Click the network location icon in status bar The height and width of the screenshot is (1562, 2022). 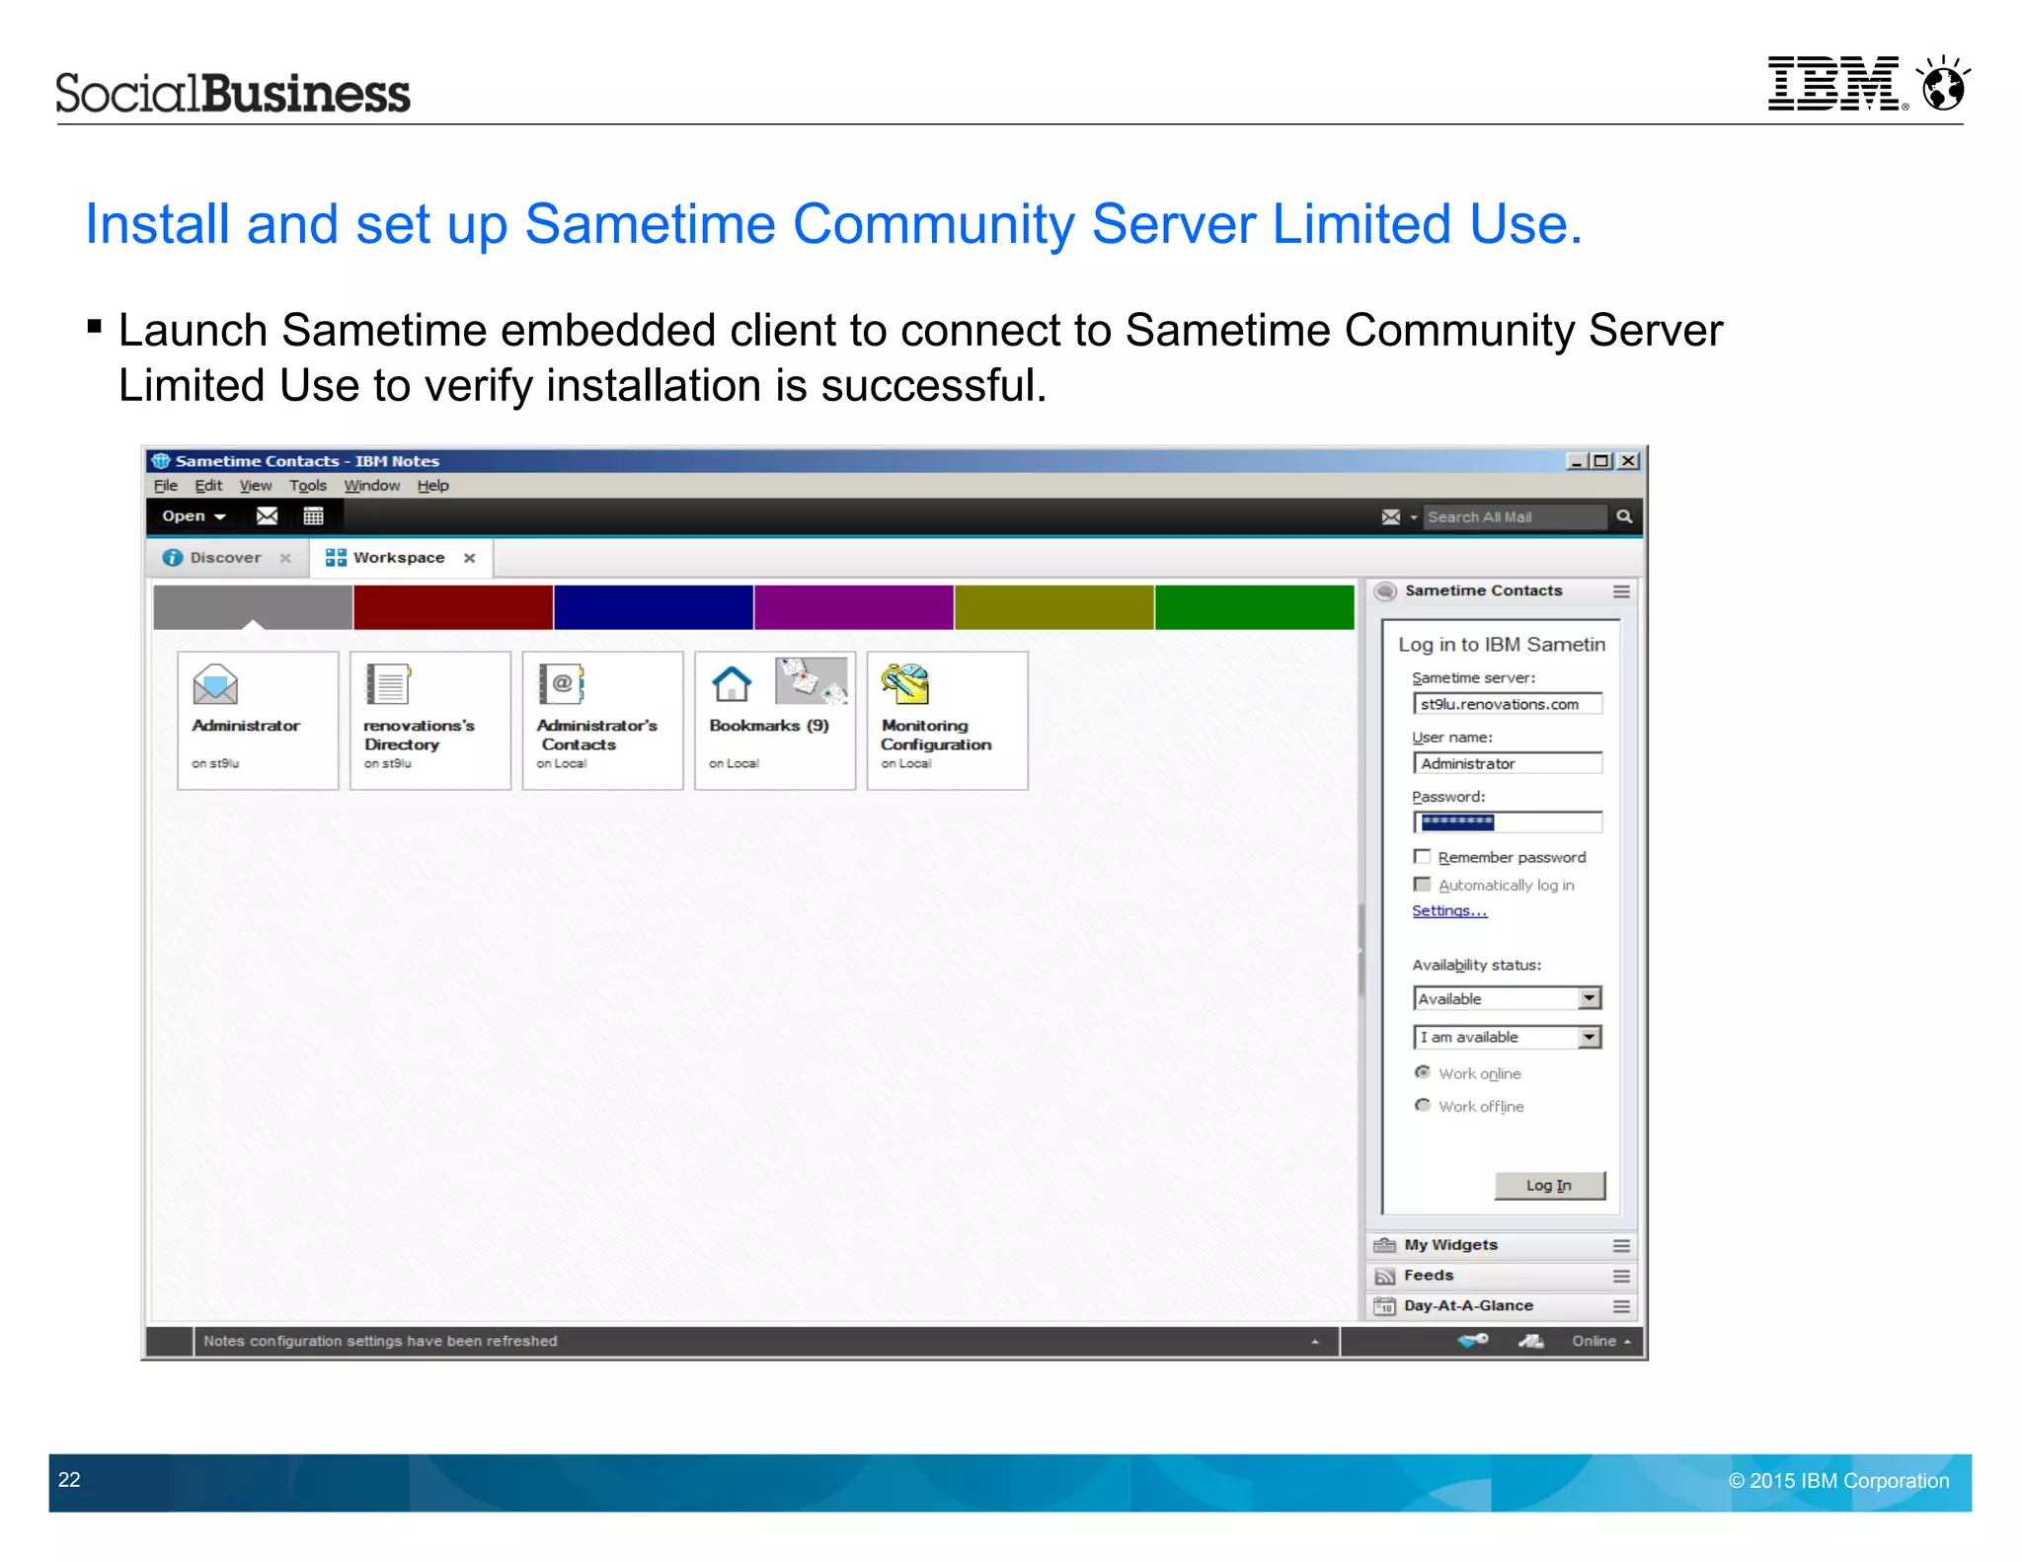[1530, 1340]
